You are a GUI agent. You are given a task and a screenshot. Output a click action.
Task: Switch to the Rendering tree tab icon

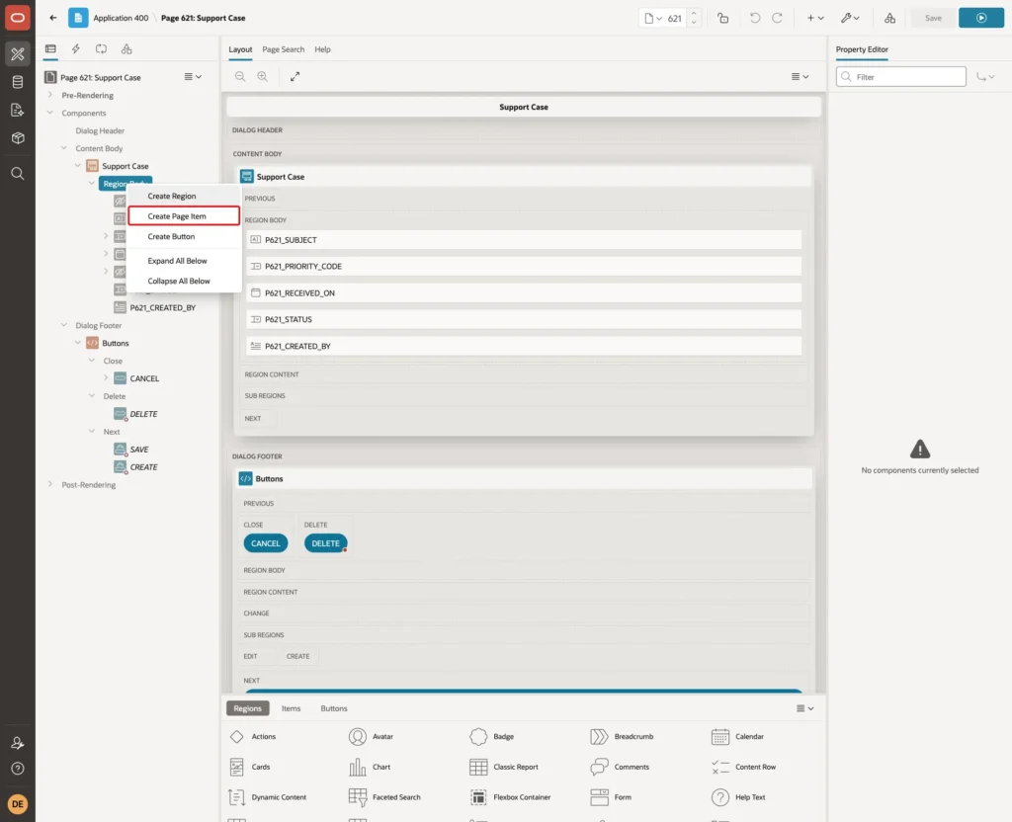click(x=50, y=49)
